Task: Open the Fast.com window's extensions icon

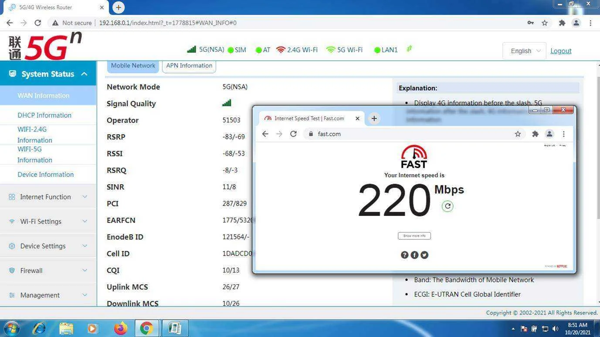Action: 535,134
